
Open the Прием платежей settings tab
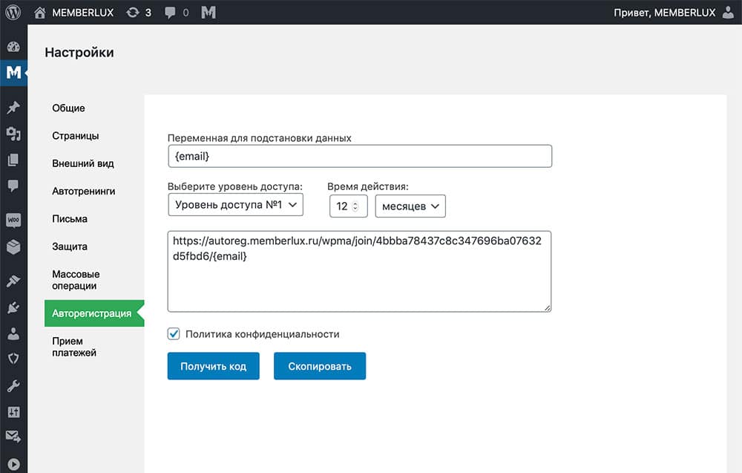[74, 347]
